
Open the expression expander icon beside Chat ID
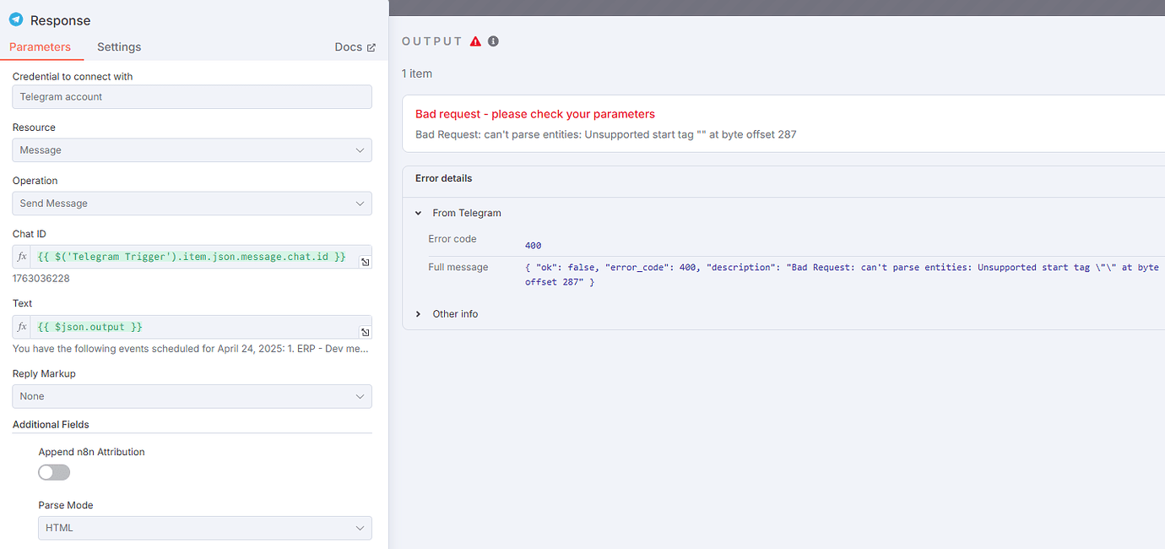365,262
